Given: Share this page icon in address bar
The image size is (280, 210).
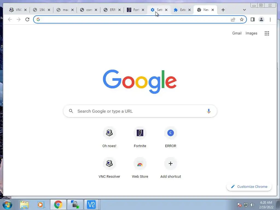Looking at the screenshot, I should click(233, 19).
